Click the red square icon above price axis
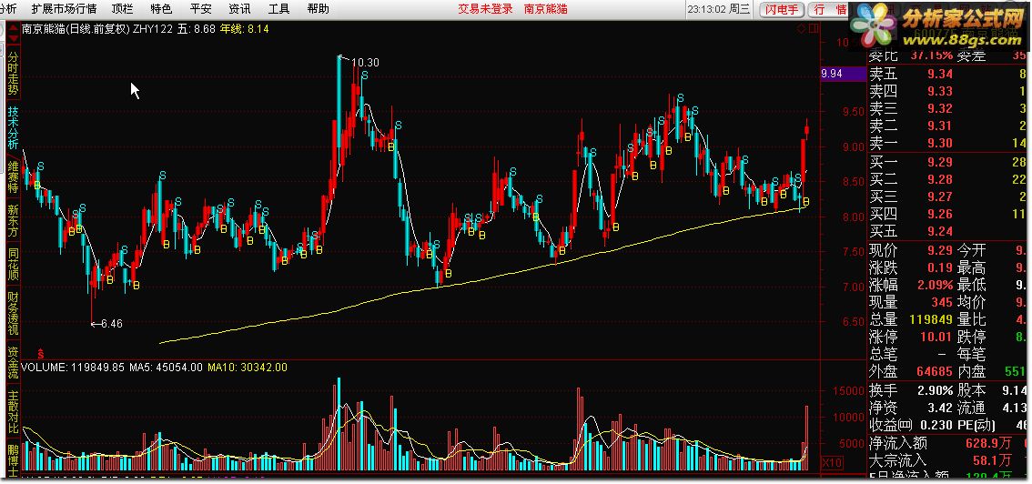1032x484 pixels. (x=814, y=28)
